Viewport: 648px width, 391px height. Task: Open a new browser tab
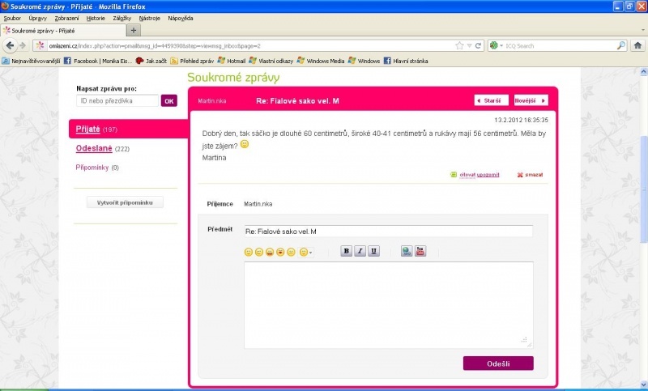coord(134,30)
